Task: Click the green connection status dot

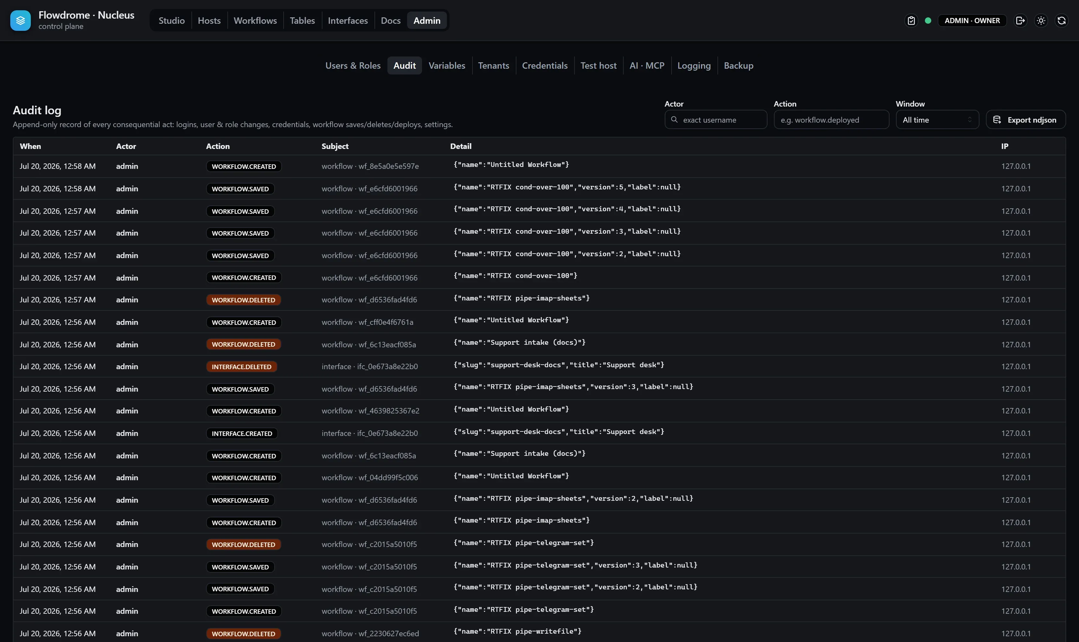Action: (x=928, y=20)
